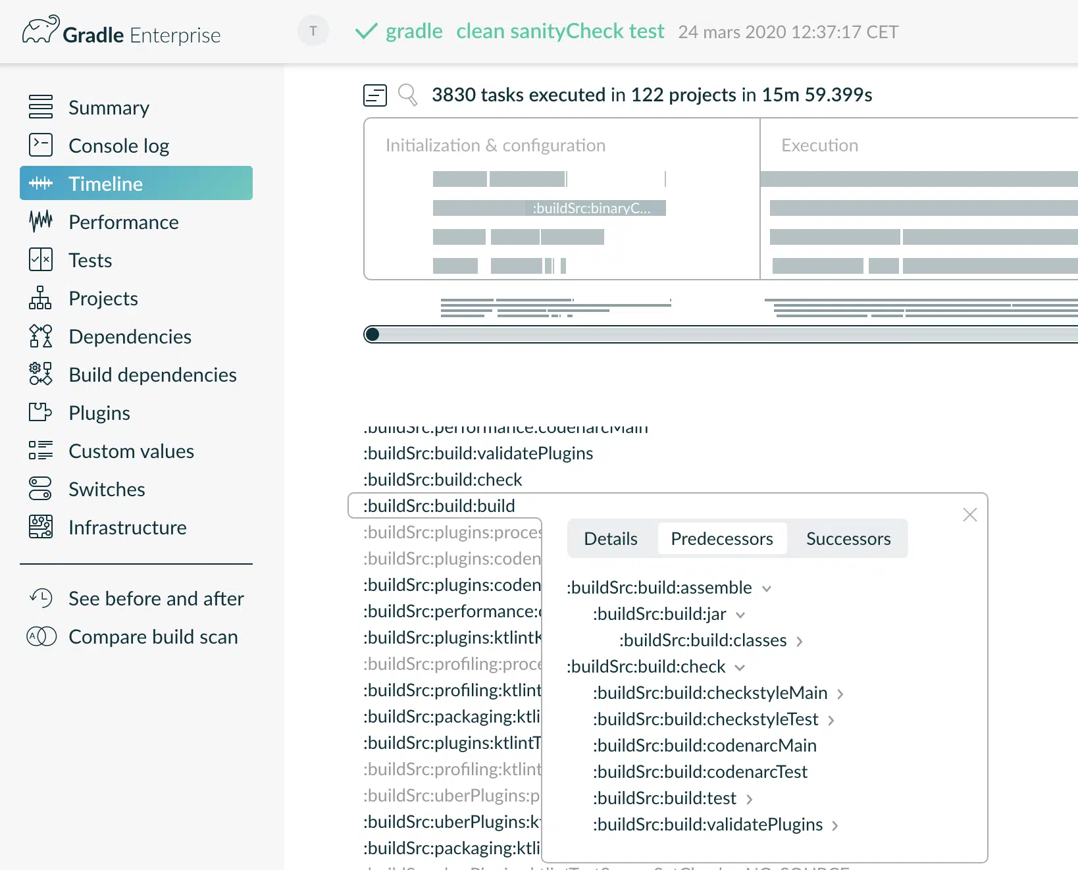Click the task list view icon
The height and width of the screenshot is (870, 1078).
pos(375,95)
